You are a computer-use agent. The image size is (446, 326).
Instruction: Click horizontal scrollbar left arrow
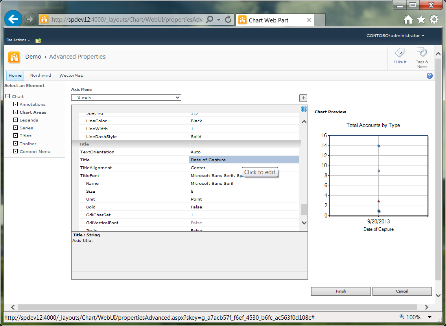coord(13,307)
